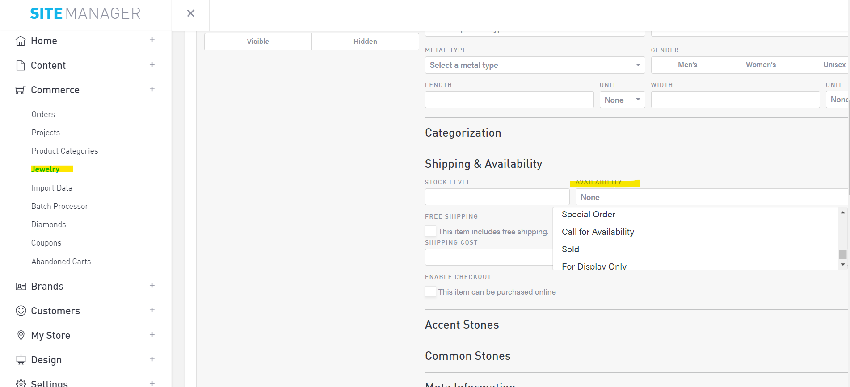The width and height of the screenshot is (850, 387).
Task: Click the Commerce shopping cart icon
Action: (x=21, y=90)
